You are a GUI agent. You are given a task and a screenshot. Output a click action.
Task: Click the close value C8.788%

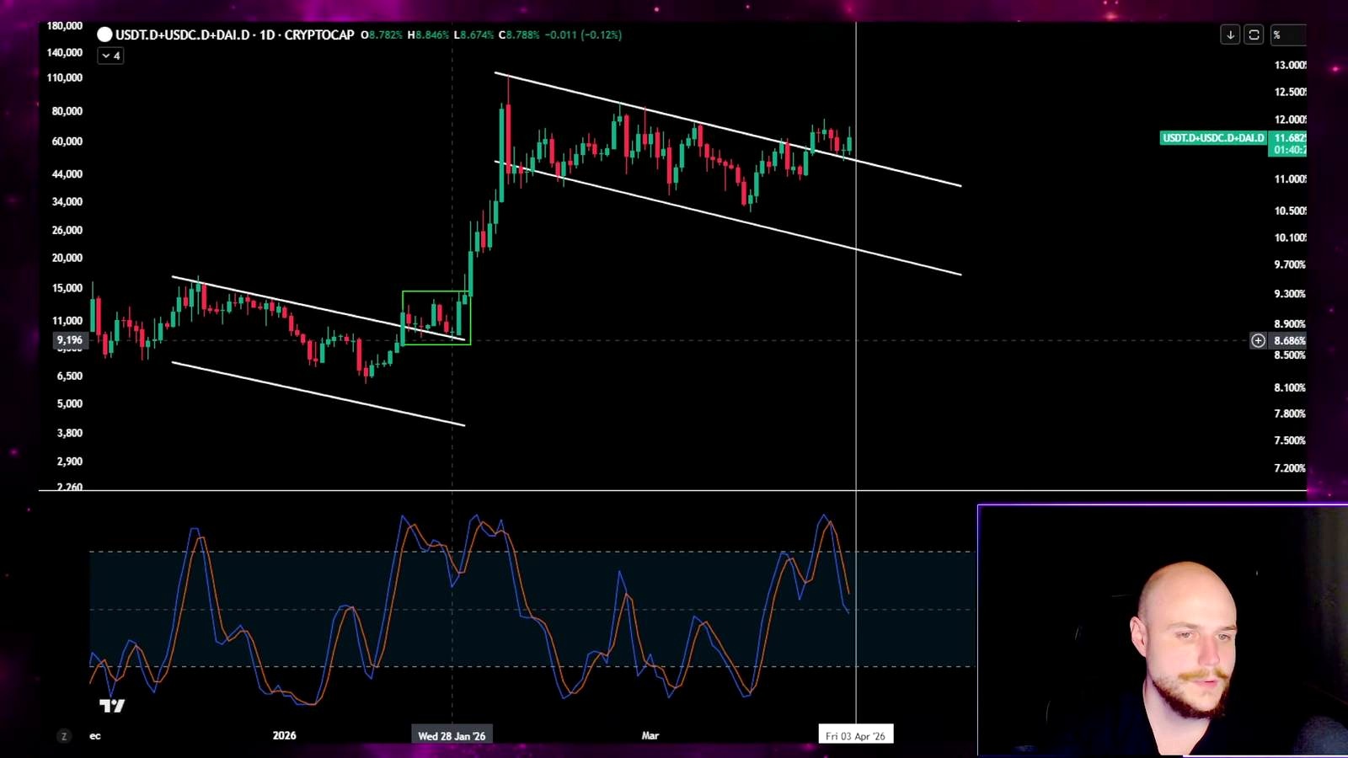tap(519, 35)
